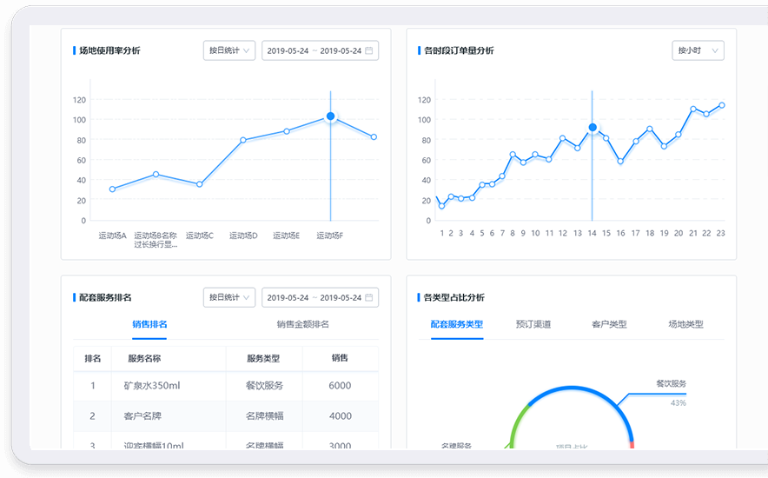Click hour 21 data point on order chart
The height and width of the screenshot is (478, 768).
[x=693, y=110]
